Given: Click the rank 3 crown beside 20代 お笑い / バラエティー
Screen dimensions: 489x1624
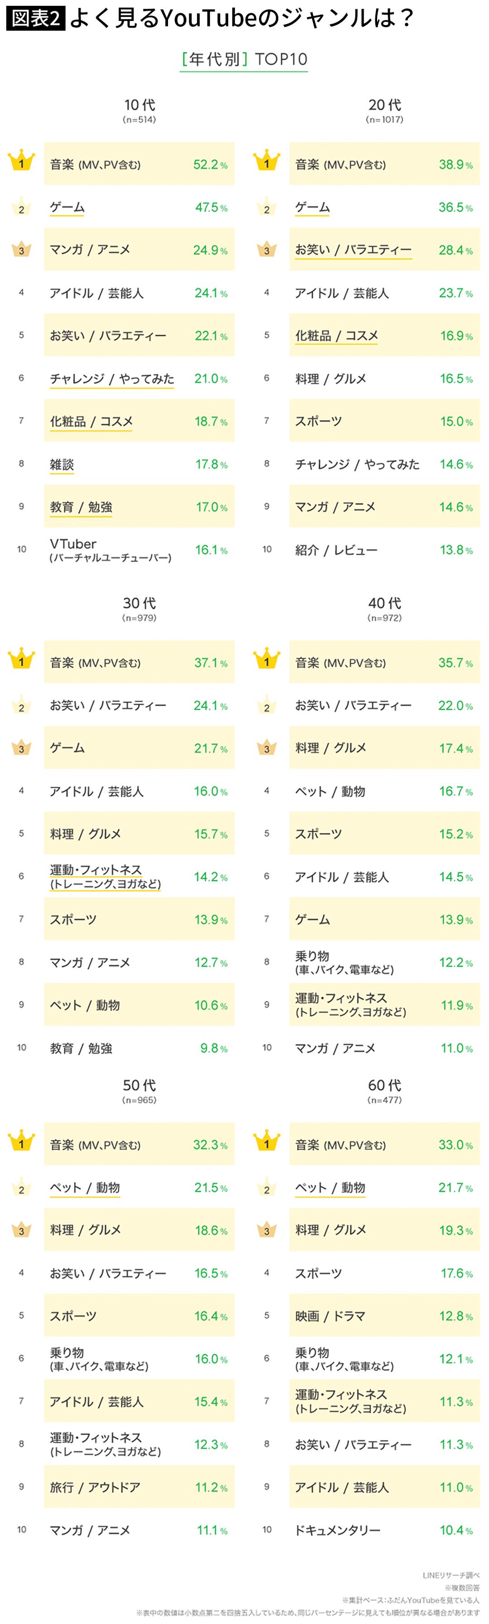Looking at the screenshot, I should [x=267, y=250].
